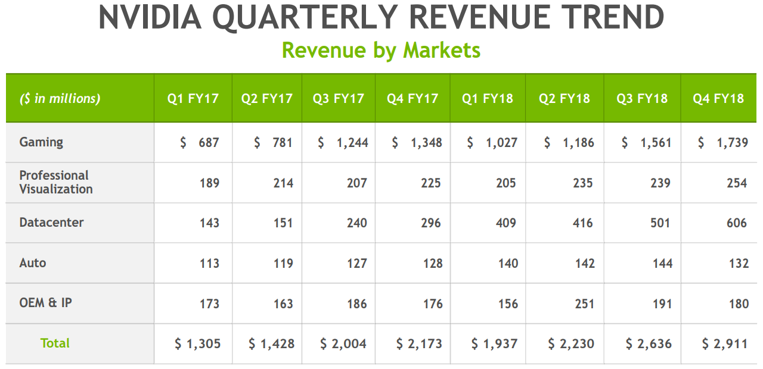Select Datacenter Q4 FY17 value "296"
Viewport: 763px width, 369px height.
point(430,223)
